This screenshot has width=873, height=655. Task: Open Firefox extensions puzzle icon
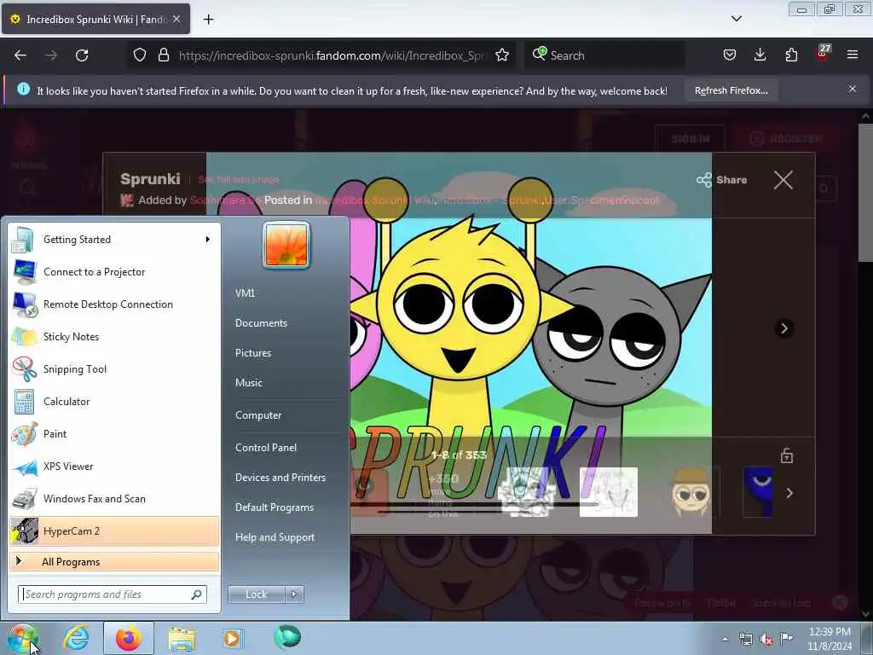(x=791, y=55)
